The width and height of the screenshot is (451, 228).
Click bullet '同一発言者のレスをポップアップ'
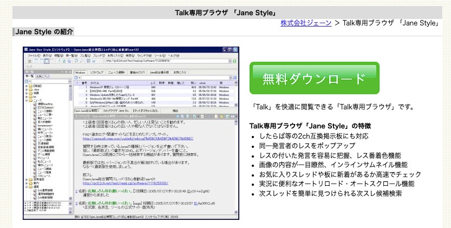[x=307, y=146]
